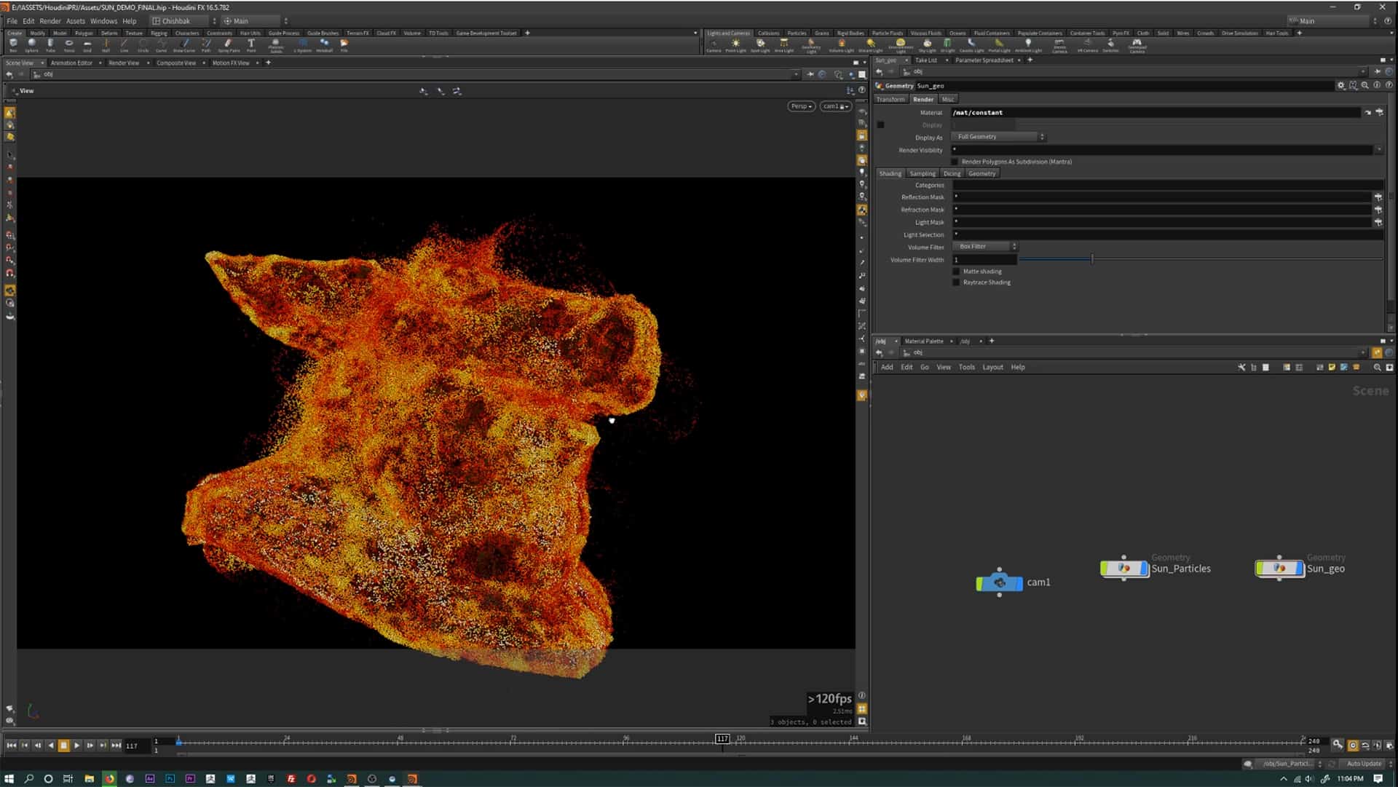Toggle Render Polygons As Subdivision checkbox
Screen dimensions: 1398x787
pos(955,162)
